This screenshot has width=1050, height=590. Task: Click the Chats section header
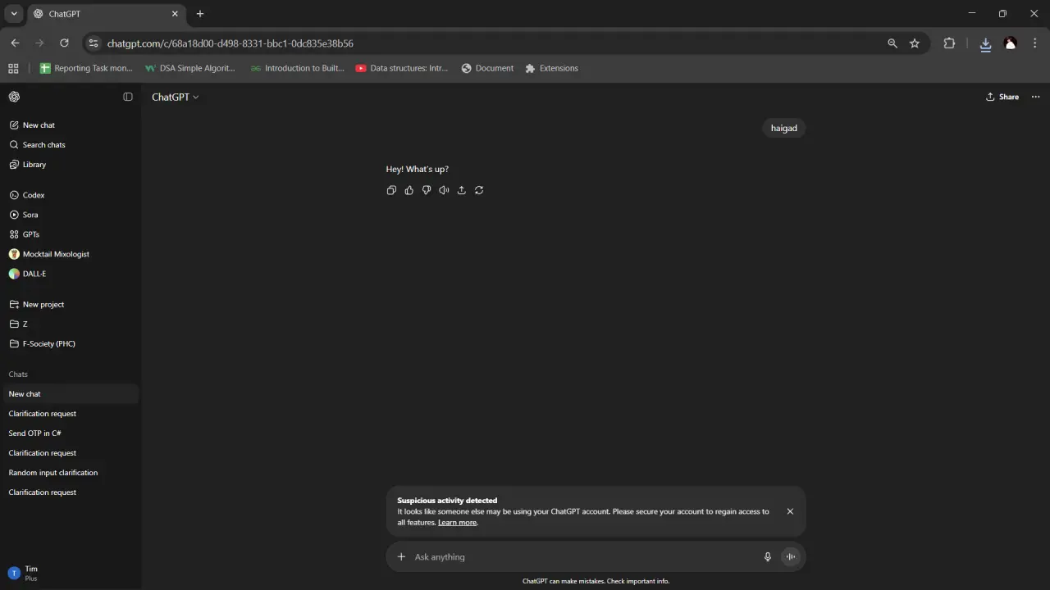tap(18, 374)
